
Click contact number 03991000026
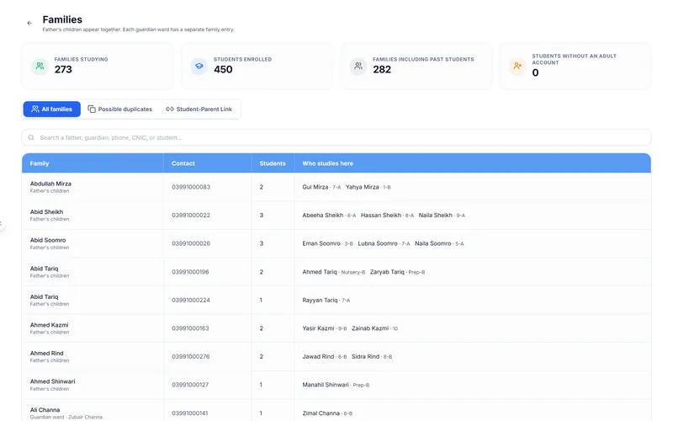coord(191,243)
